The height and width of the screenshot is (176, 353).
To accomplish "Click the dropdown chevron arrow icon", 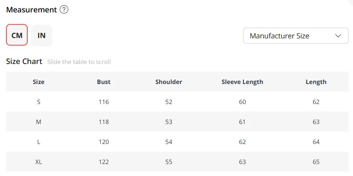I will pos(338,36).
